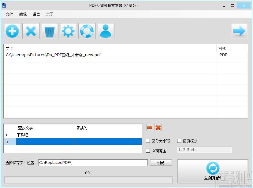Click the user profile icon
The height and width of the screenshot is (188, 253).
click(106, 31)
